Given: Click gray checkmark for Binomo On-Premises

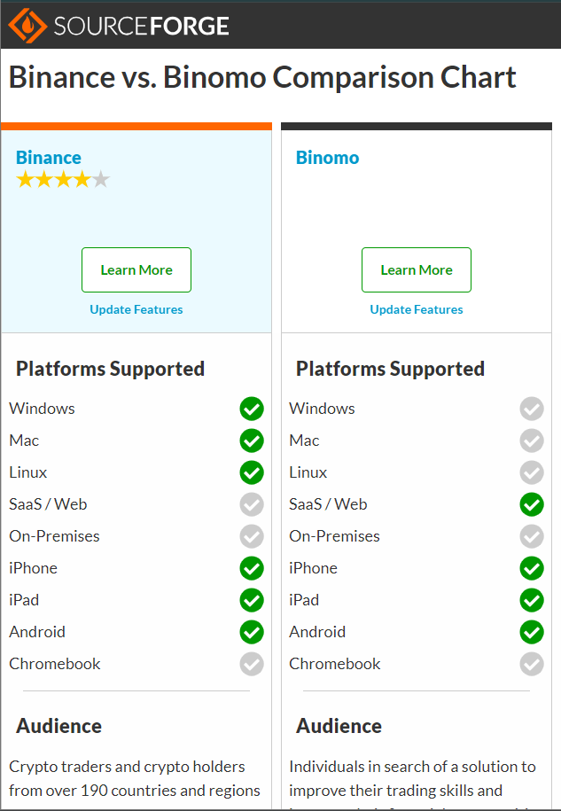Looking at the screenshot, I should click(532, 536).
